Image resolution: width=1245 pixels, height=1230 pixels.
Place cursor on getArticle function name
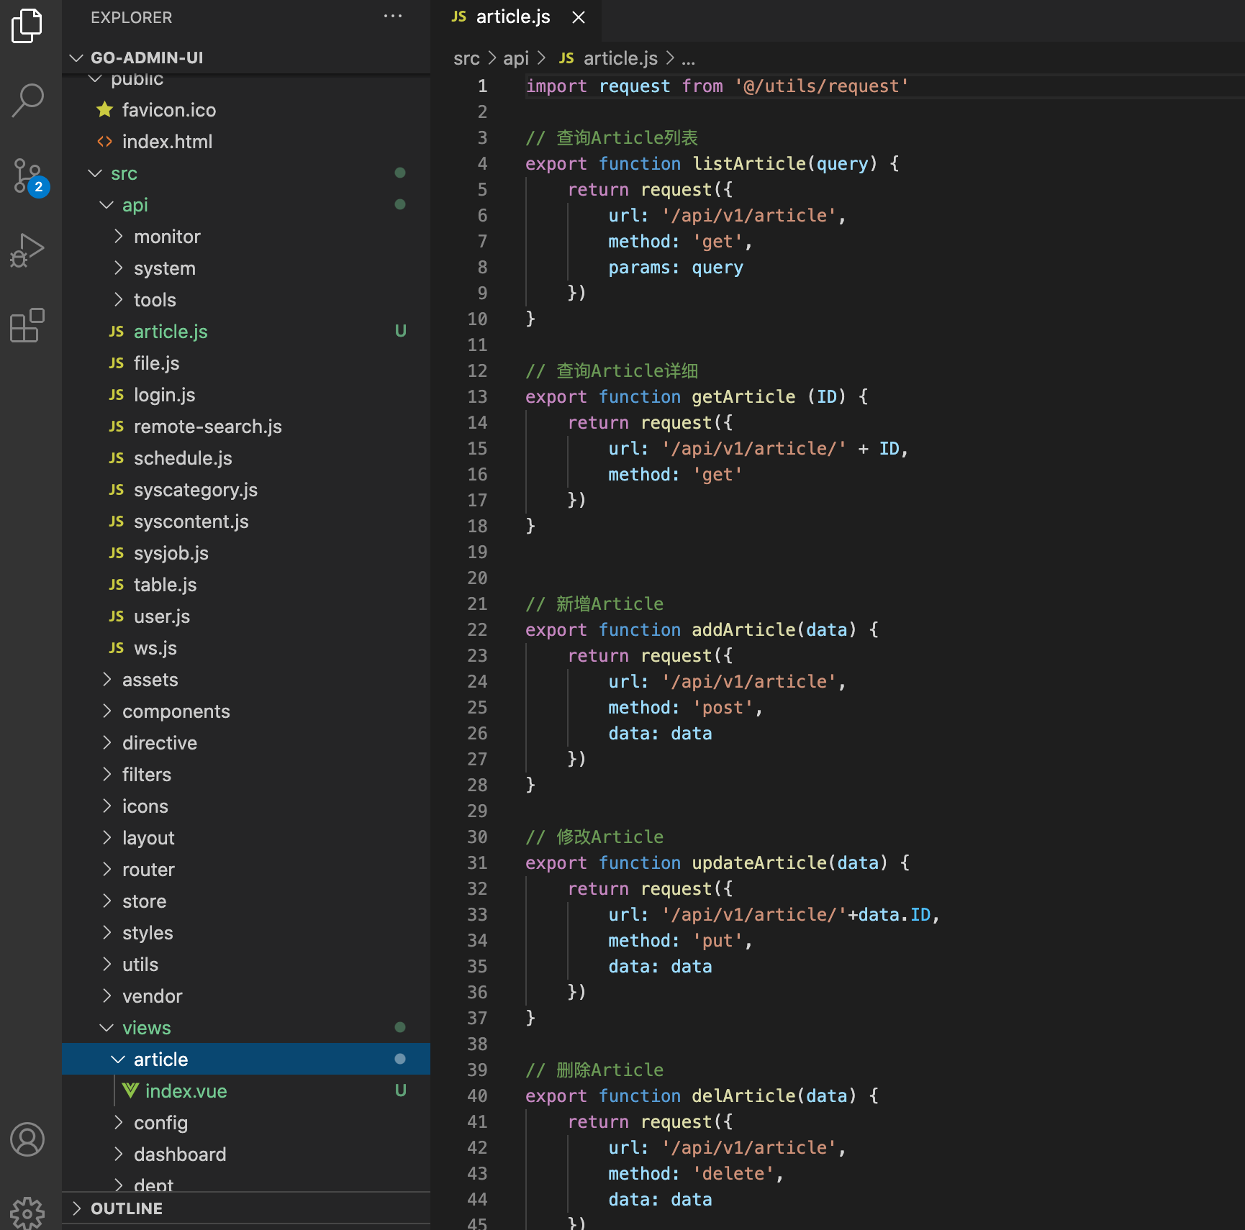pyautogui.click(x=744, y=397)
